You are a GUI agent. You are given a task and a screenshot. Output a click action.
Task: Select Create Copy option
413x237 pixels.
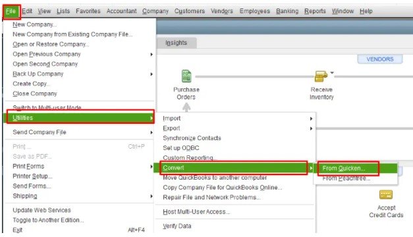coord(31,84)
